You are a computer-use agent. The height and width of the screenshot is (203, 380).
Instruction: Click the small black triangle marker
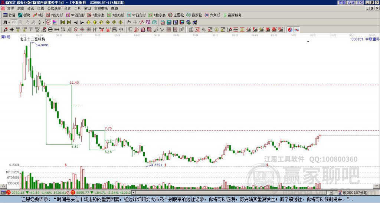coord(308,41)
